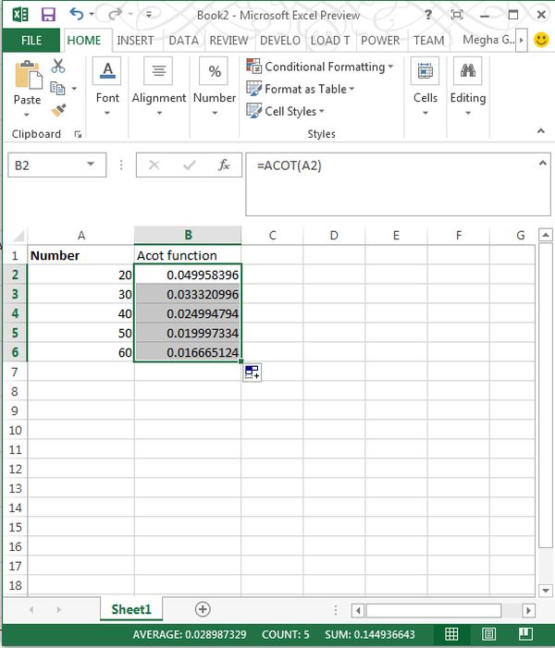The image size is (555, 648).
Task: Click the Enter checkmark in formula bar
Action: tap(189, 165)
